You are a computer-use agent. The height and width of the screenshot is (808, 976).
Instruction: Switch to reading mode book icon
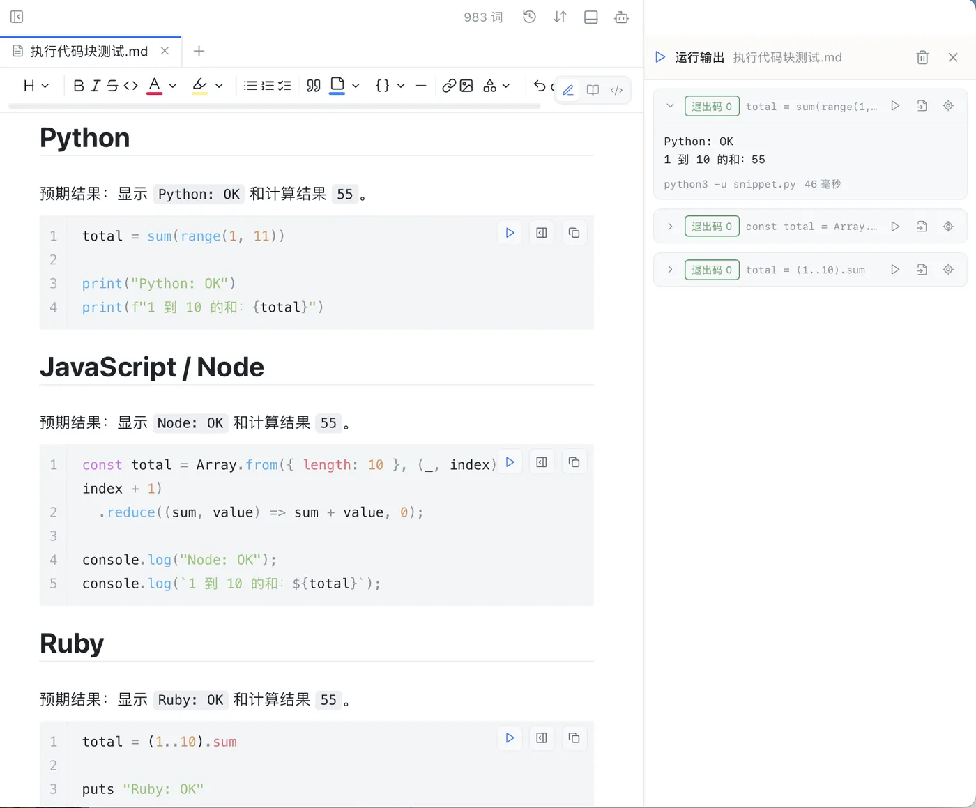point(593,90)
